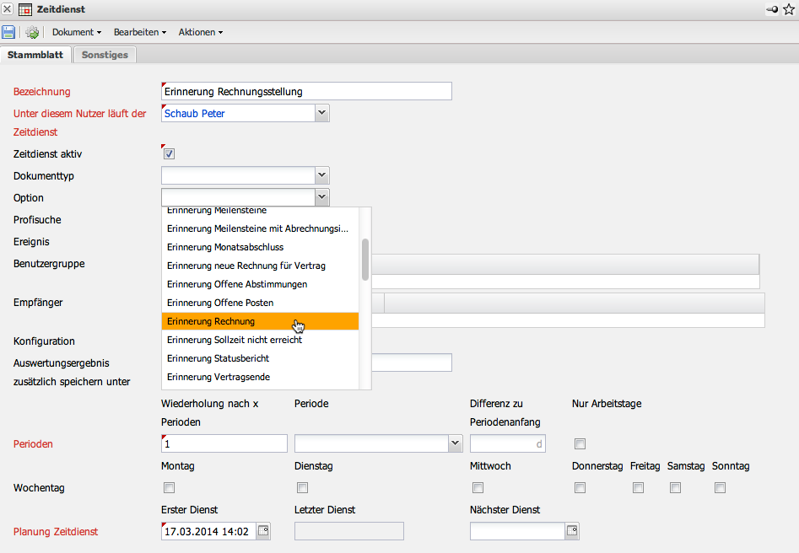Enable the Nur Arbeitstage checkbox
Screen dimensions: 799x553
tap(580, 444)
